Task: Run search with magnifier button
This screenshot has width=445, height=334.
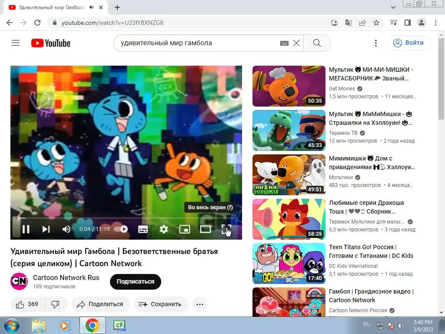Action: point(317,43)
